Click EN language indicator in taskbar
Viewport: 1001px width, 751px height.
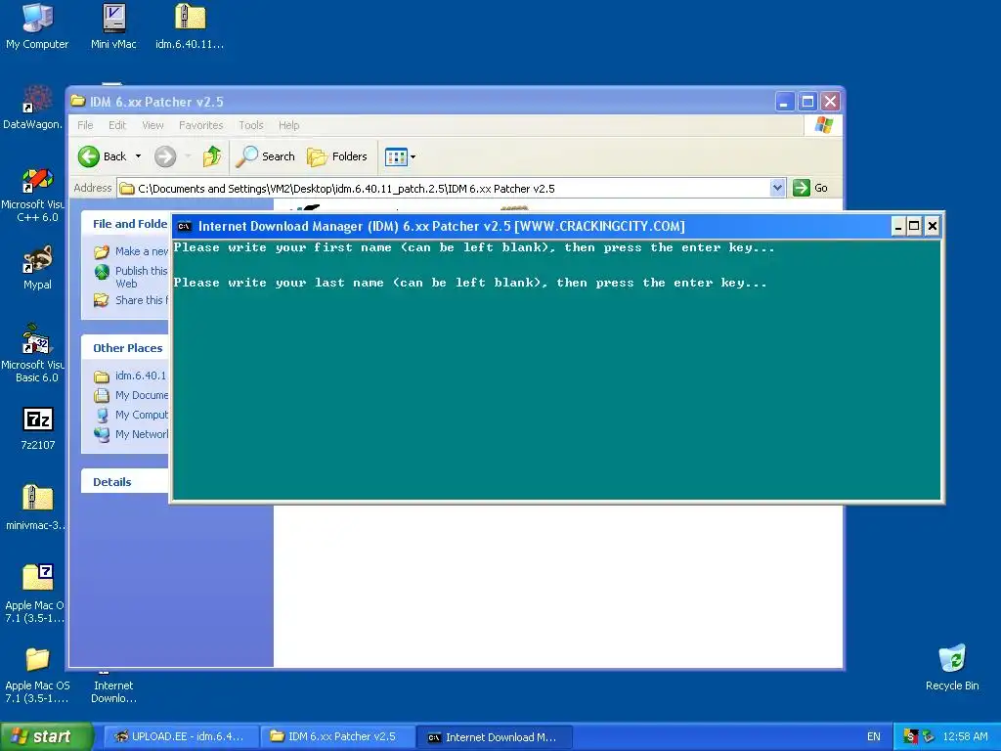click(x=873, y=736)
